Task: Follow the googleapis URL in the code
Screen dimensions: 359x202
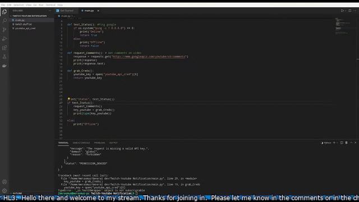Action: tap(149, 56)
